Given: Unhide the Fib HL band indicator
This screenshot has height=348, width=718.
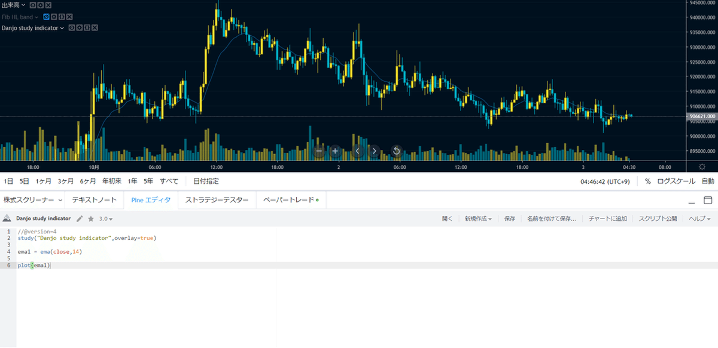Looking at the screenshot, I should pos(47,17).
